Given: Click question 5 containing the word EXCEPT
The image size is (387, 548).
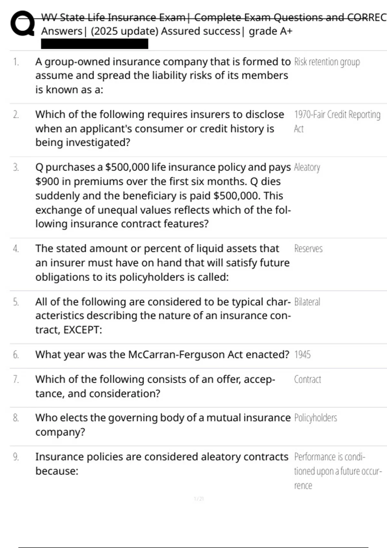Looking at the screenshot, I should (x=163, y=316).
